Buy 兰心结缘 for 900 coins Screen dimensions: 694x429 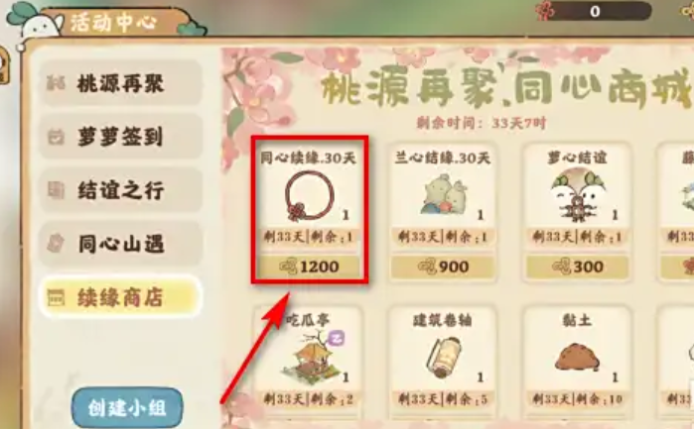pyautogui.click(x=443, y=267)
